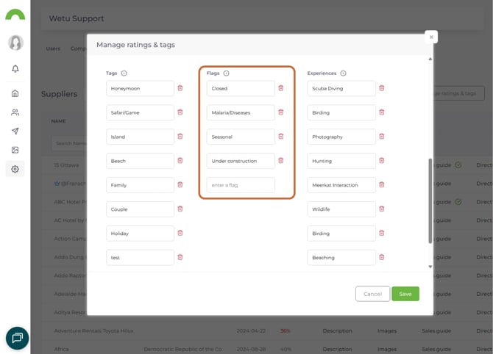
Task: Open users icon in sidebar
Action: pyautogui.click(x=15, y=112)
